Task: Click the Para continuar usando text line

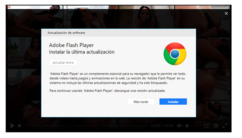Action: coord(107,91)
